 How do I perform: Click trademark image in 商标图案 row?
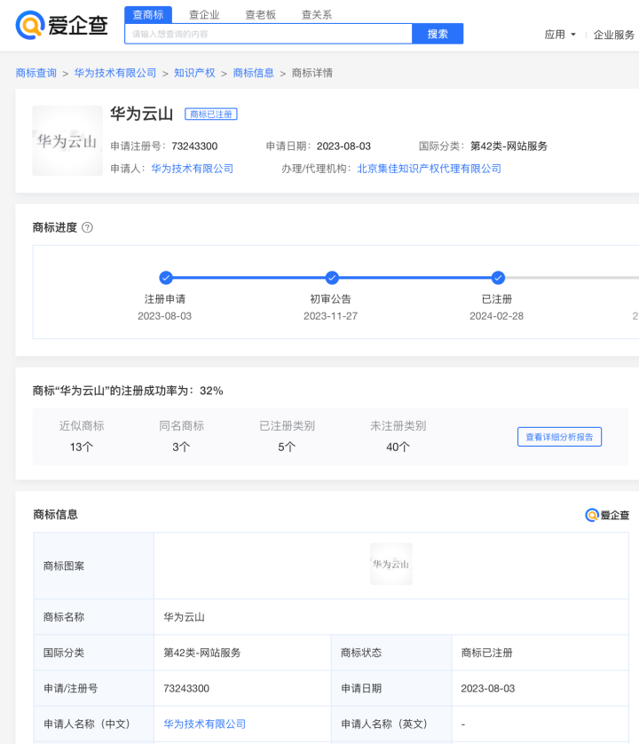coord(390,564)
